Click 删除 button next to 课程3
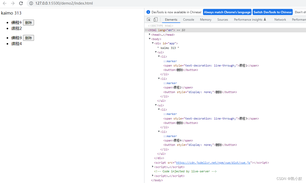 pos(28,38)
